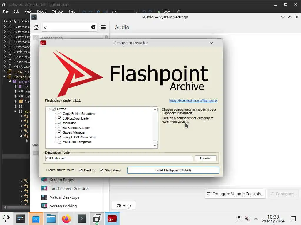301x225 pixels.
Task: Open the Dolphin file manager taskbar icon
Action: [51, 219]
